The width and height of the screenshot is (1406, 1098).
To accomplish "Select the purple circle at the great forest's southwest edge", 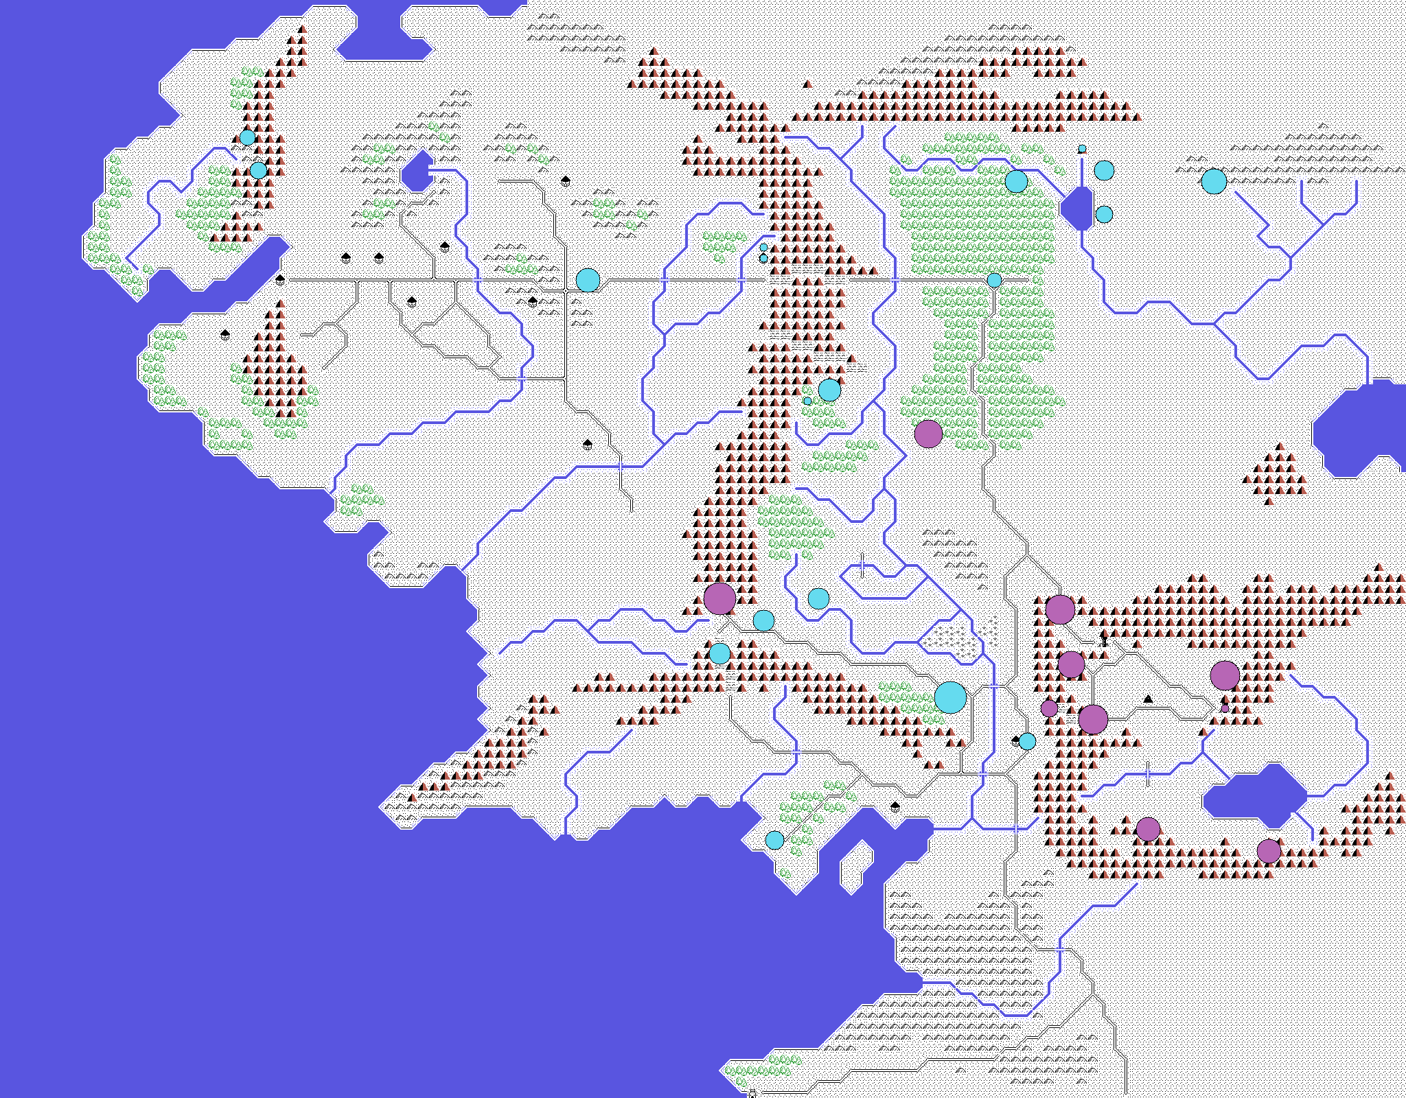I will [928, 434].
